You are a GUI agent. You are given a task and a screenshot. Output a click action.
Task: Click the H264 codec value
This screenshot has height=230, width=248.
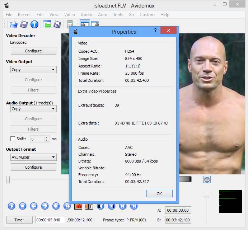pos(130,51)
